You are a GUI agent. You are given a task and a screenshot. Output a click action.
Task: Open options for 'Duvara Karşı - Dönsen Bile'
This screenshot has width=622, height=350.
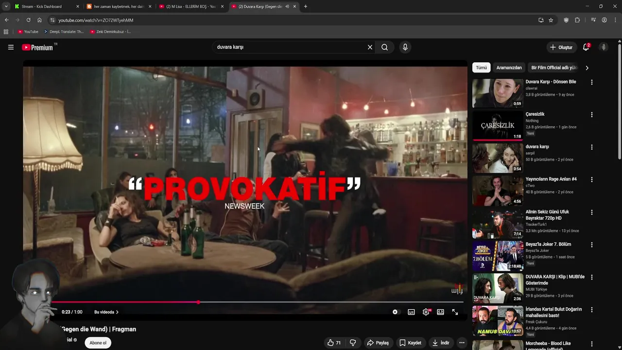click(591, 82)
